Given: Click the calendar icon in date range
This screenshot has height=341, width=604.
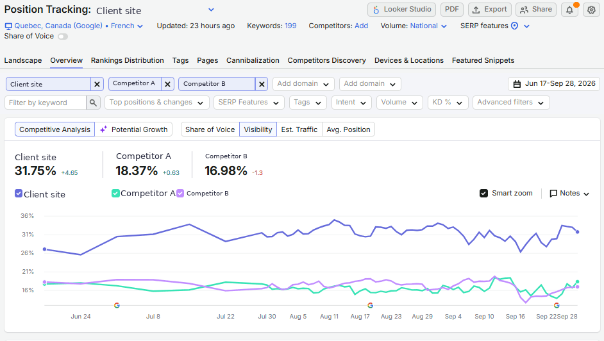Looking at the screenshot, I should point(517,84).
